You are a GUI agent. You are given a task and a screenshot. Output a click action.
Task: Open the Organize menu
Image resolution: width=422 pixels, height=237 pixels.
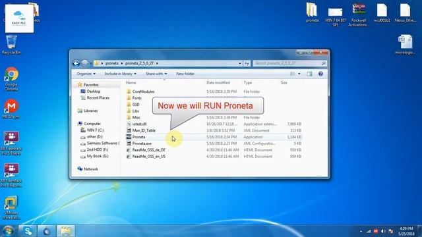coord(86,74)
